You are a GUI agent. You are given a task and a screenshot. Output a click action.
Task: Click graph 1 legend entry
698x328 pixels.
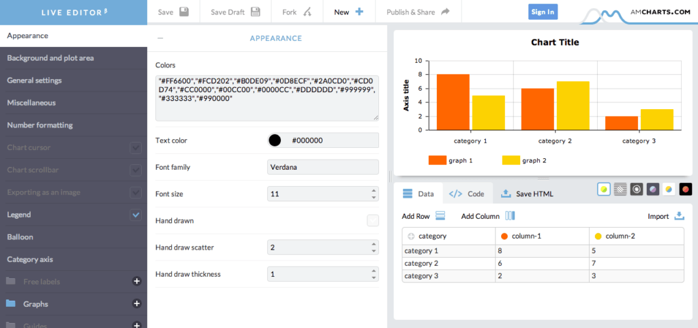tap(450, 160)
